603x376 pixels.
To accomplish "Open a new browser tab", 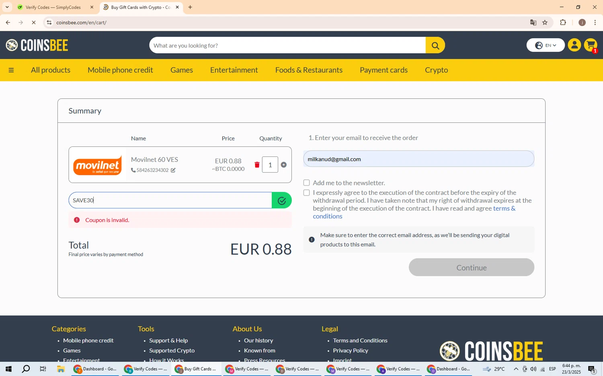I will [x=190, y=7].
